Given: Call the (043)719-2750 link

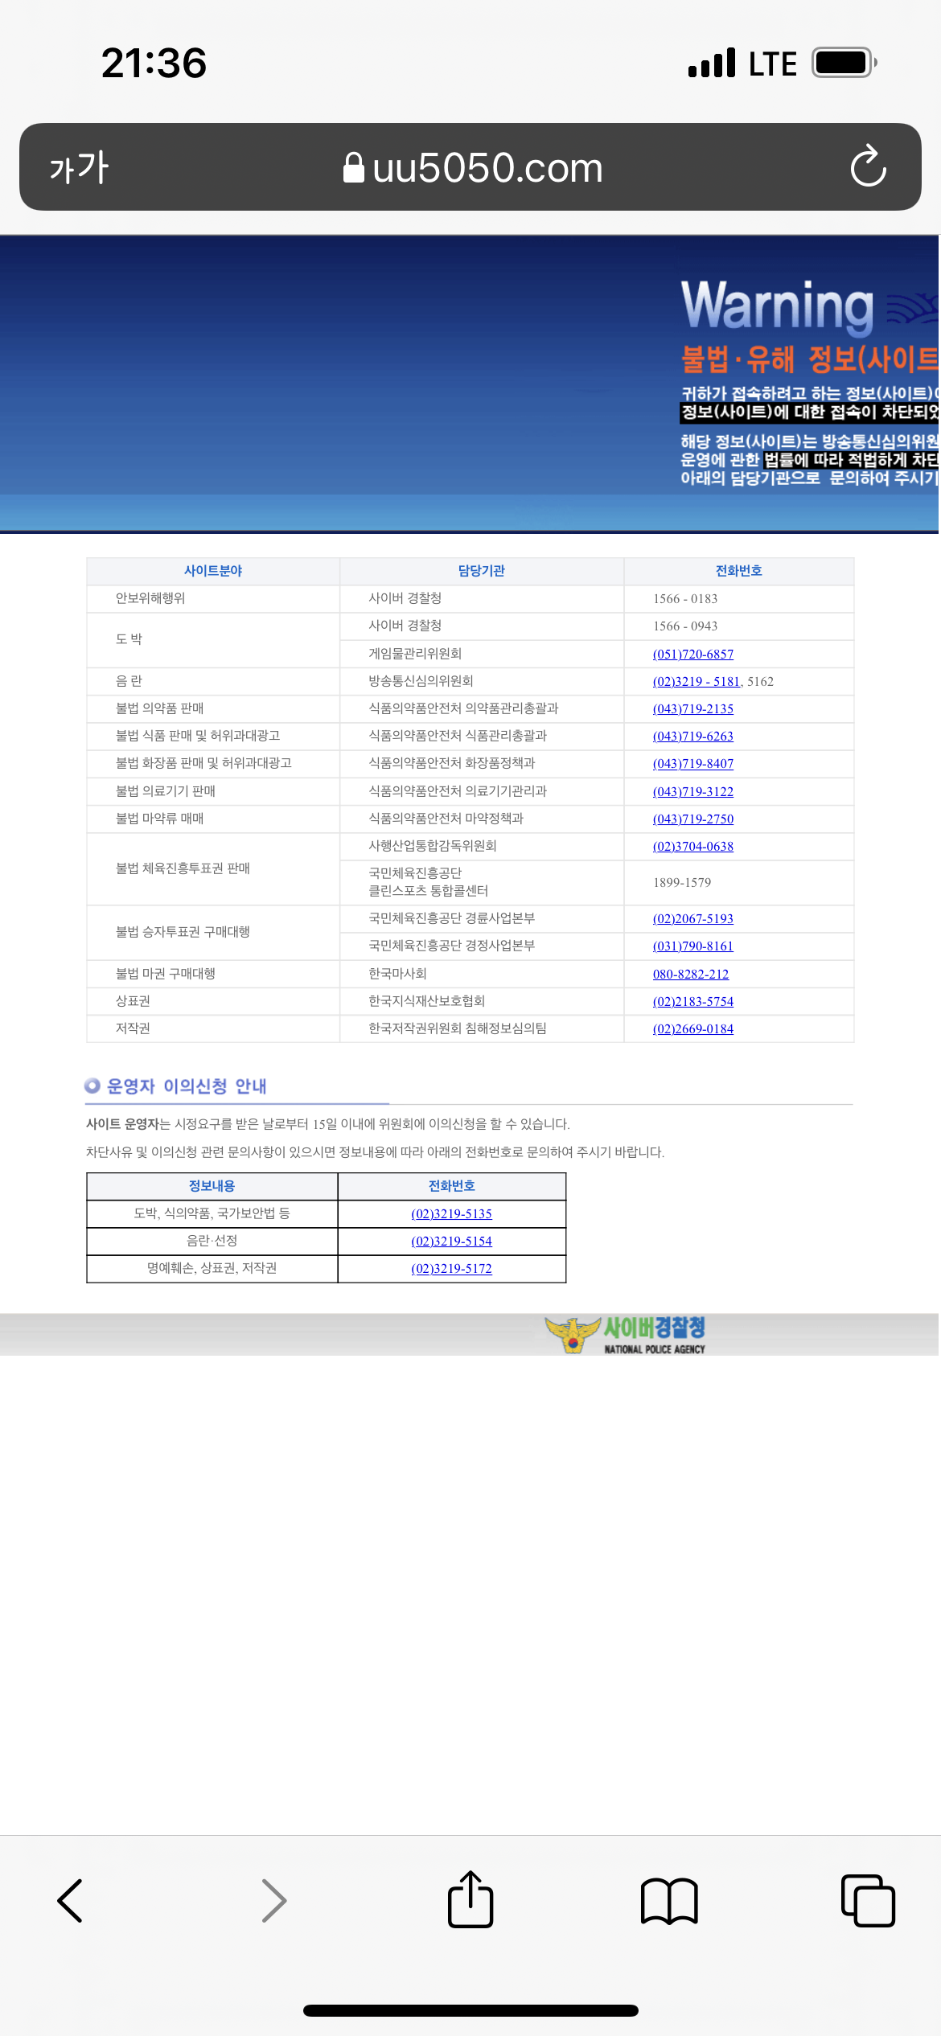Looking at the screenshot, I should (693, 819).
